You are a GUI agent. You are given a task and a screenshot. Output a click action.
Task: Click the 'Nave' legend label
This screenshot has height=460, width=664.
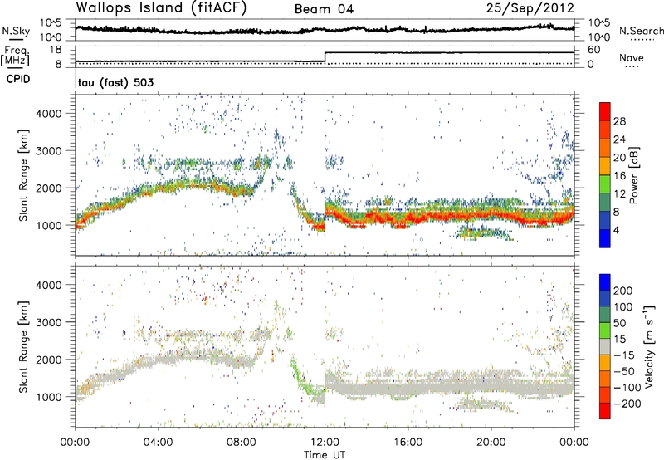click(632, 57)
